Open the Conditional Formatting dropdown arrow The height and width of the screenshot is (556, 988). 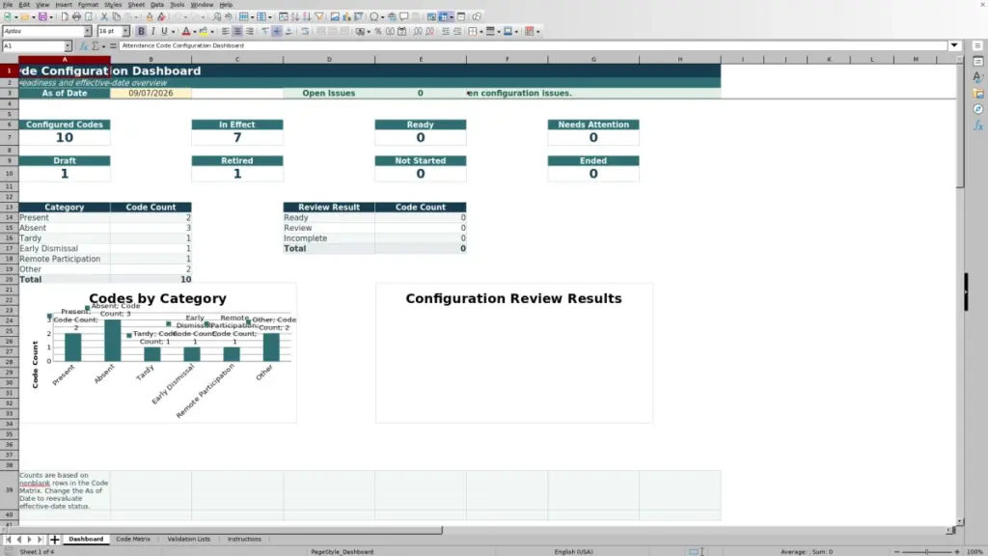pos(538,32)
